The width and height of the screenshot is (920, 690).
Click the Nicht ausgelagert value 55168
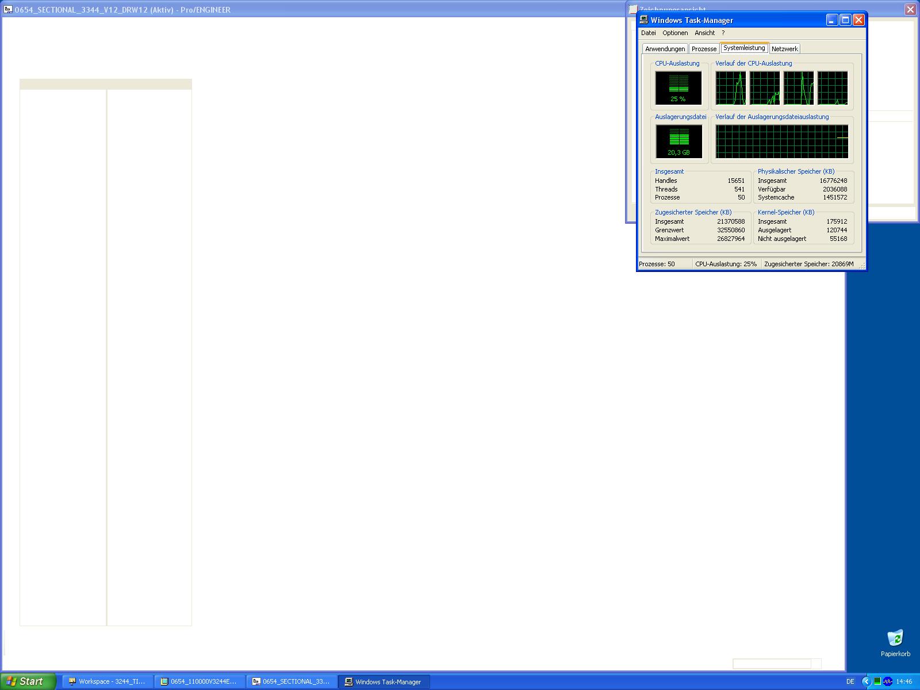pyautogui.click(x=838, y=239)
